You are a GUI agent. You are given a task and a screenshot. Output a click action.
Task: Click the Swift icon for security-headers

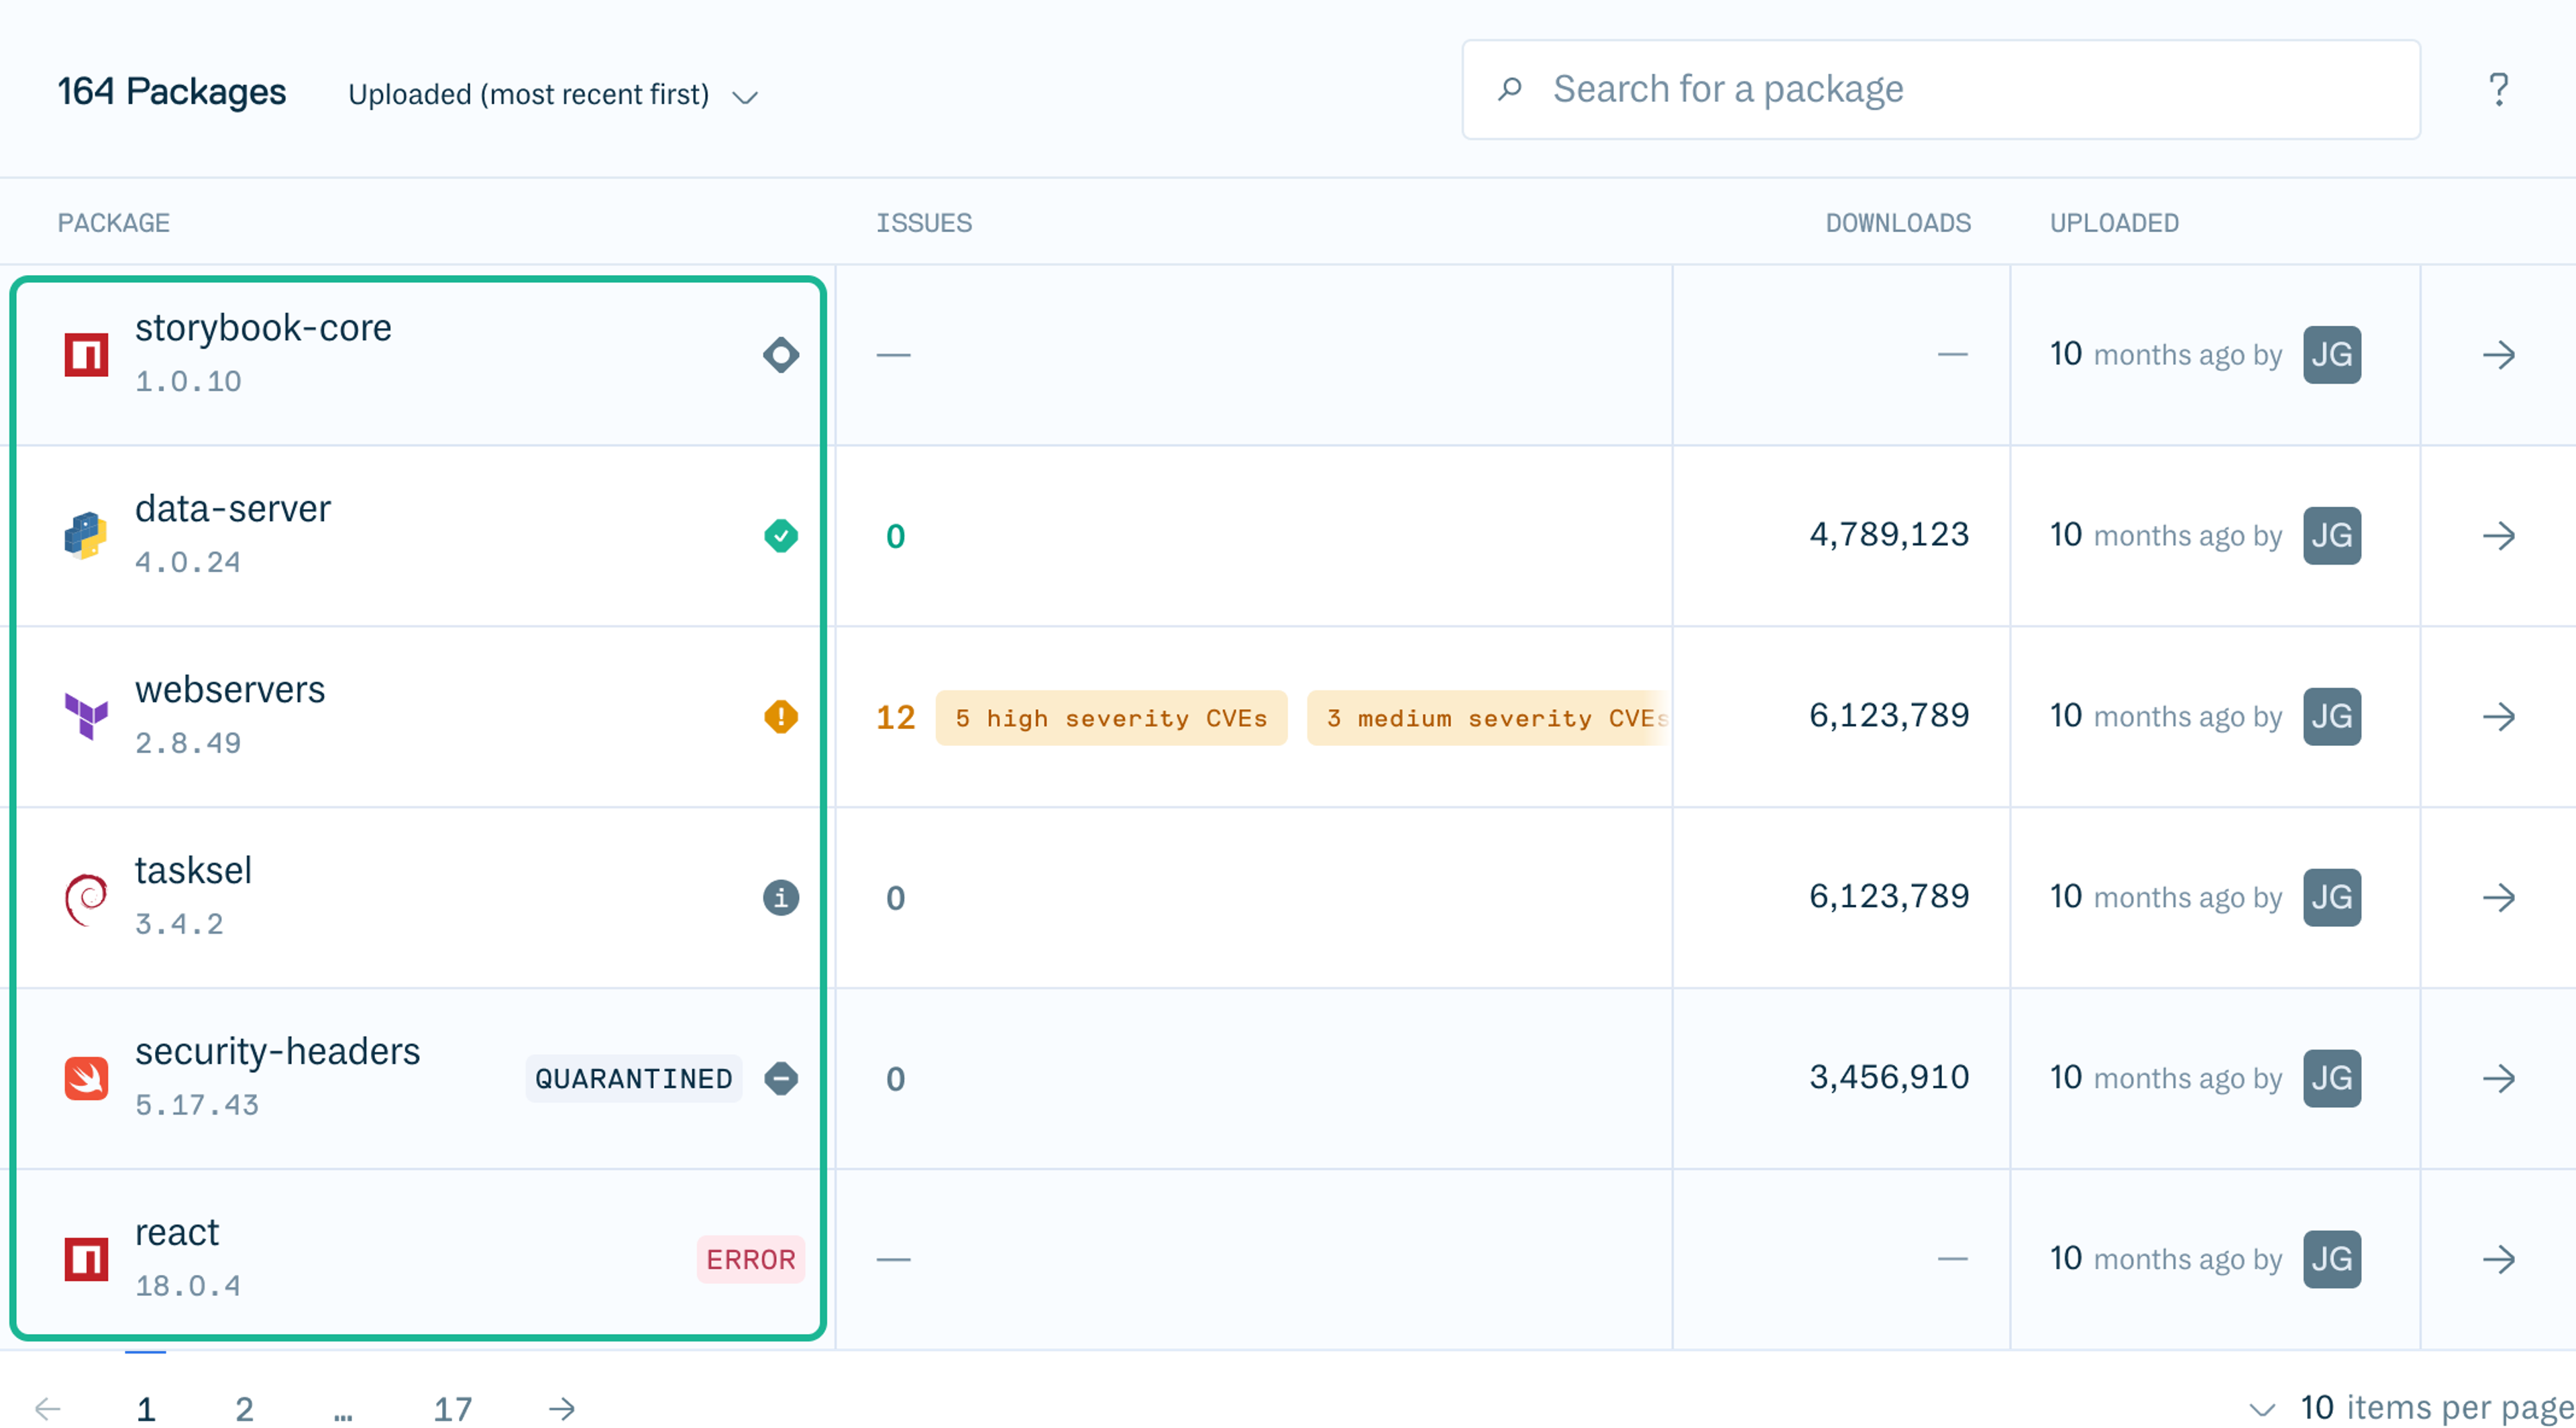pyautogui.click(x=86, y=1079)
